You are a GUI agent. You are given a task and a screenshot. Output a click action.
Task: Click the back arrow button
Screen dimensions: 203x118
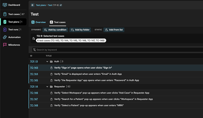coord(32,5)
